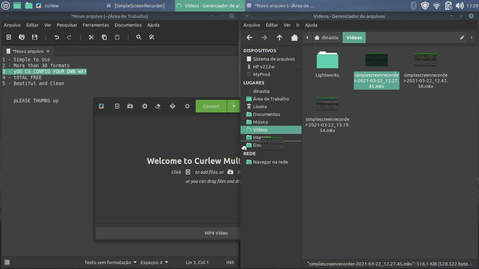Click the INS insert mode indicator
Viewport: 479px width, 269px height.
coord(230,262)
